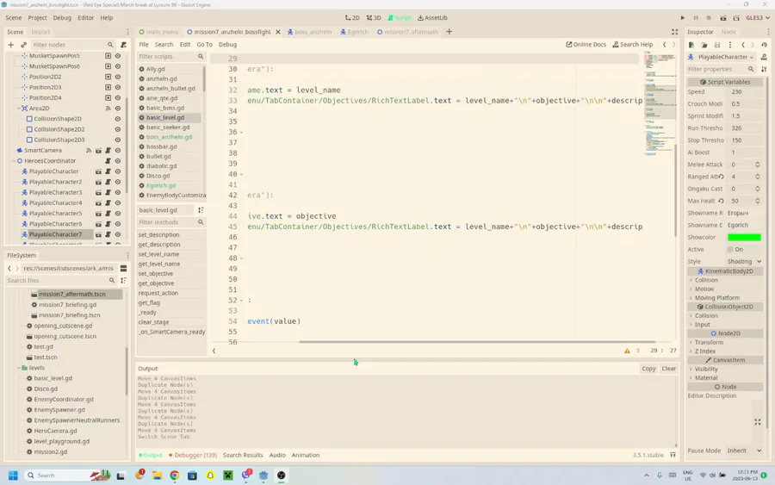Image resolution: width=775 pixels, height=485 pixels.
Task: Hide the Area2D node
Action: click(118, 109)
